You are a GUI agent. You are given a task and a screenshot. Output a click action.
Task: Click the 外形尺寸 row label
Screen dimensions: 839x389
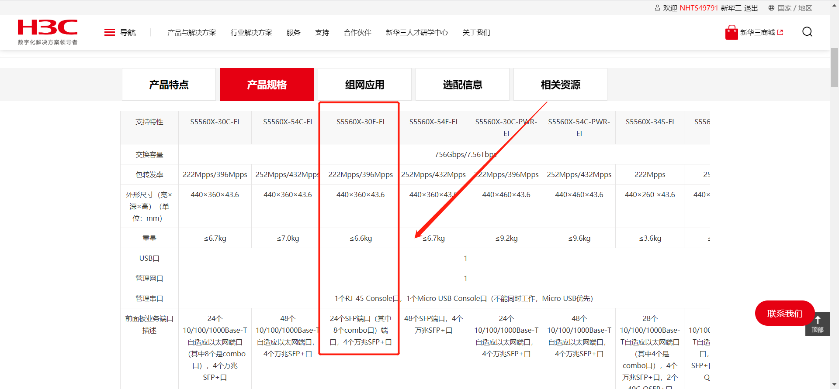[149, 206]
